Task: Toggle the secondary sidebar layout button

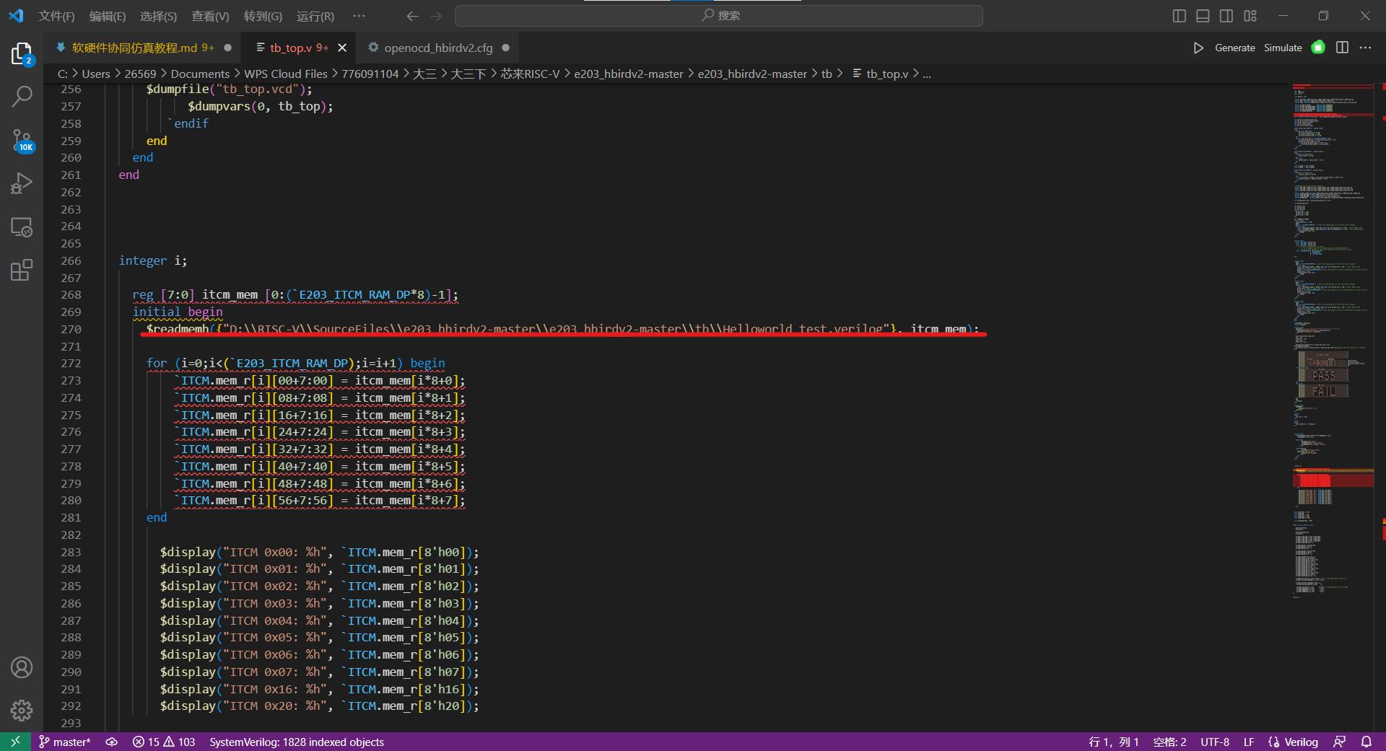Action: (1226, 16)
